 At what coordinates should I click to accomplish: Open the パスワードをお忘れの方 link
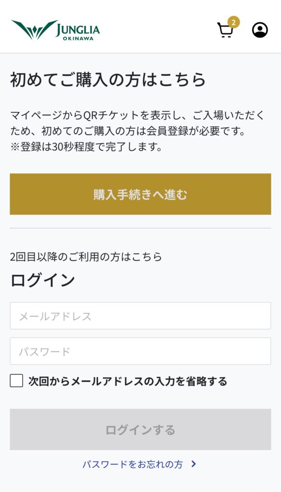click(133, 464)
